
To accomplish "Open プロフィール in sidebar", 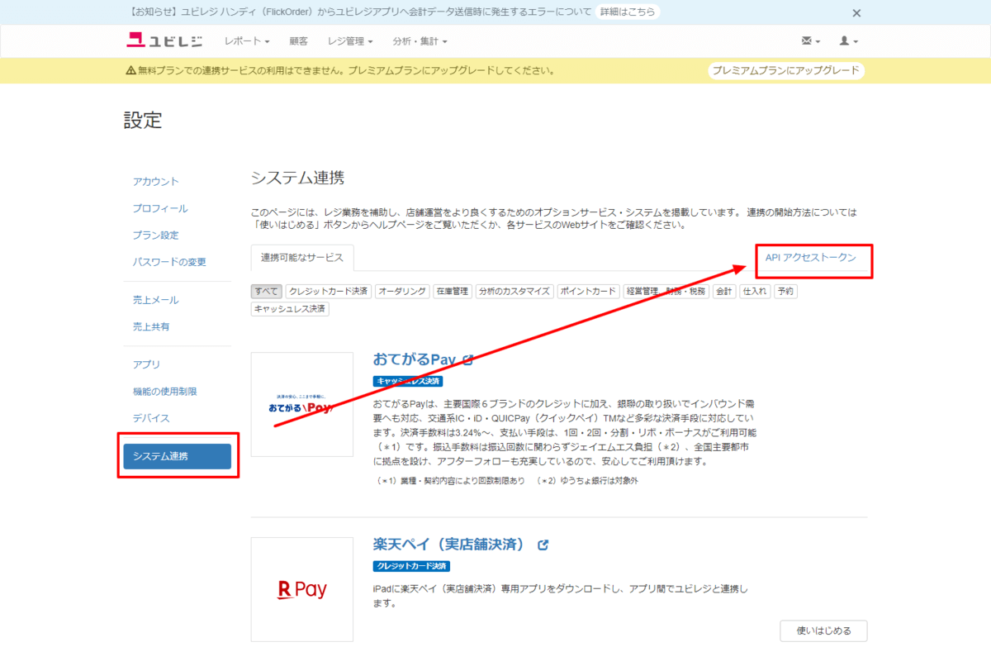I will pyautogui.click(x=160, y=208).
